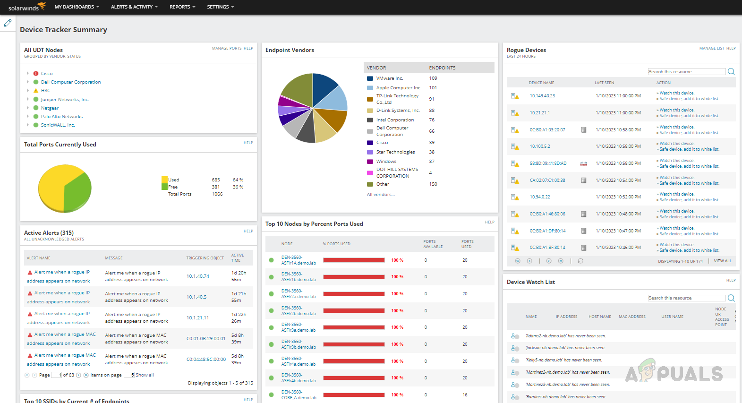
Task: Click the percent bar for DEN-3560-ASFlr3a.demo.lab
Action: click(x=354, y=327)
